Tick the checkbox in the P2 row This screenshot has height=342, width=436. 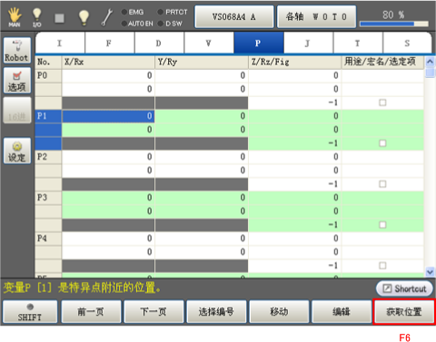(382, 184)
